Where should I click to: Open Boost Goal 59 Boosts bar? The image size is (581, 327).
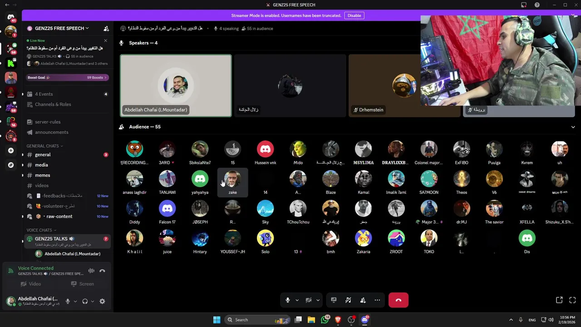coord(67,78)
